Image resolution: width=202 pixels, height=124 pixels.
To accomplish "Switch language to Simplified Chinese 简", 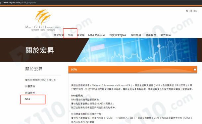I will [191, 11].
